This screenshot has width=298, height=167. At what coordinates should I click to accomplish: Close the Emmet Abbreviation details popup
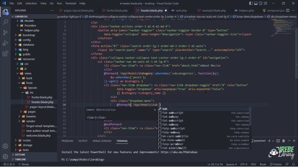[x=155, y=109]
